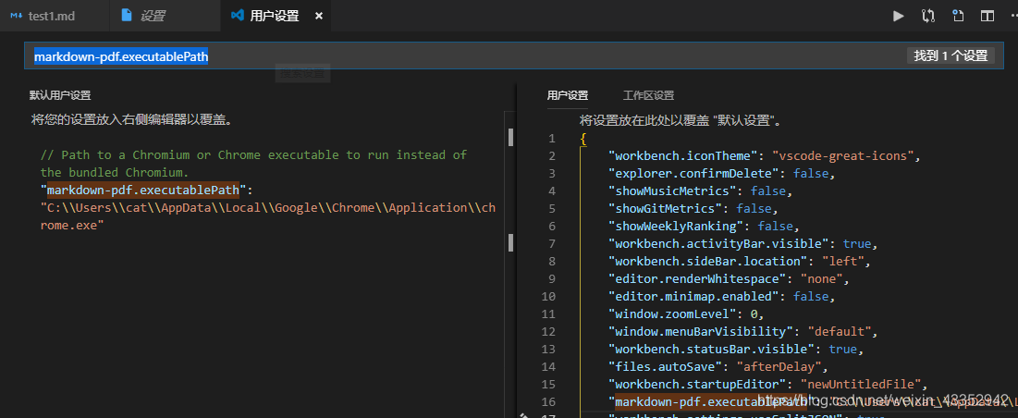Click the "explorer.confirmDelete" setting line
The width and height of the screenshot is (1018, 418).
(x=721, y=173)
